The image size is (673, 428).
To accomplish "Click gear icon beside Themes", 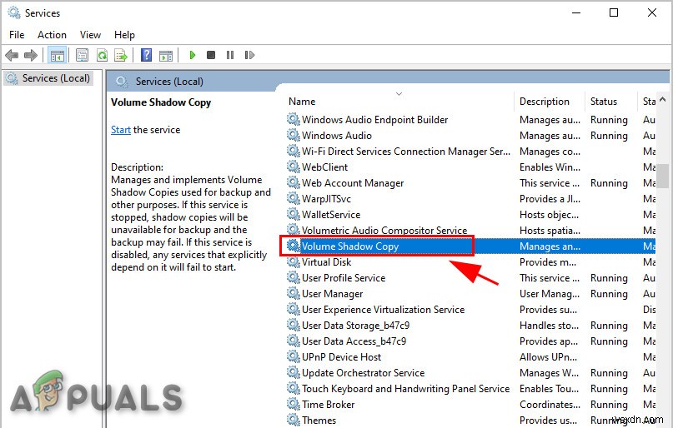I will pyautogui.click(x=294, y=420).
